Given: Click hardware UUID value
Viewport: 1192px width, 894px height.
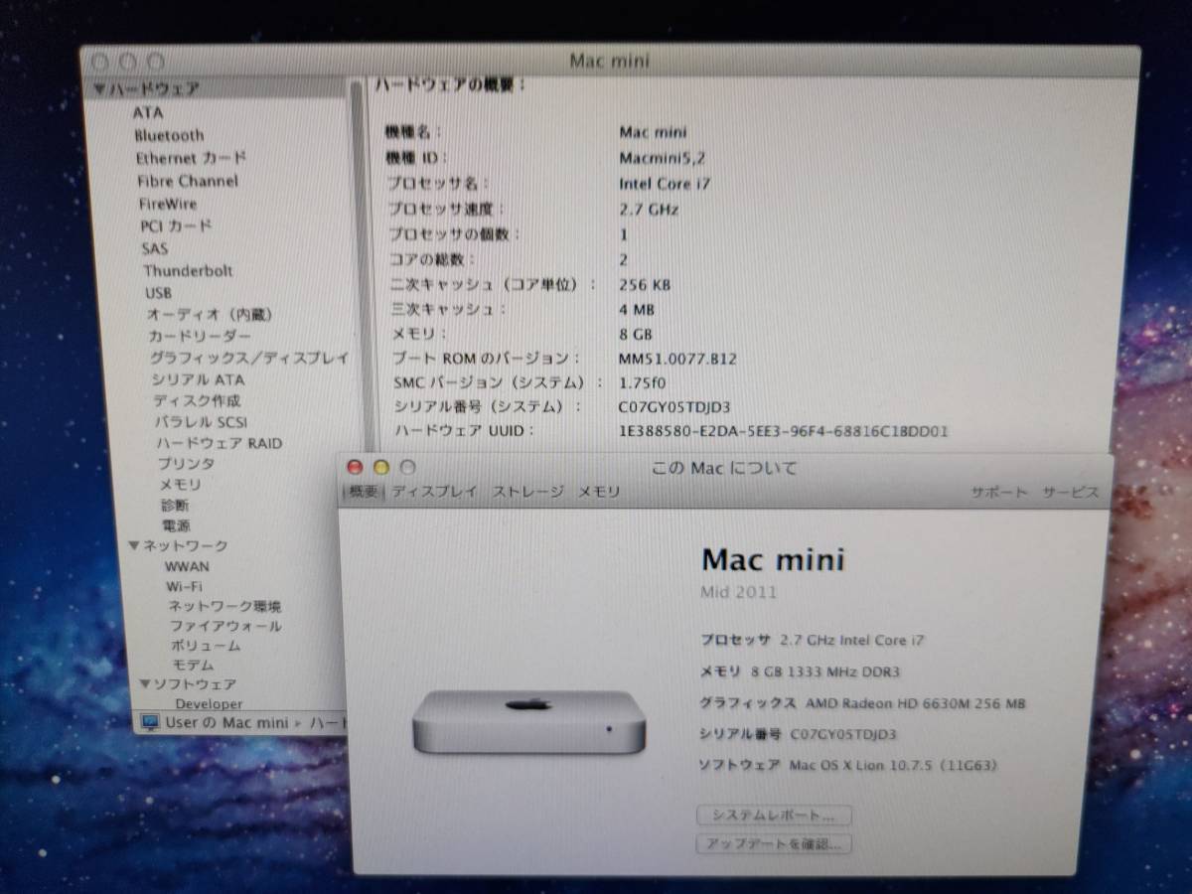Looking at the screenshot, I should click(783, 431).
